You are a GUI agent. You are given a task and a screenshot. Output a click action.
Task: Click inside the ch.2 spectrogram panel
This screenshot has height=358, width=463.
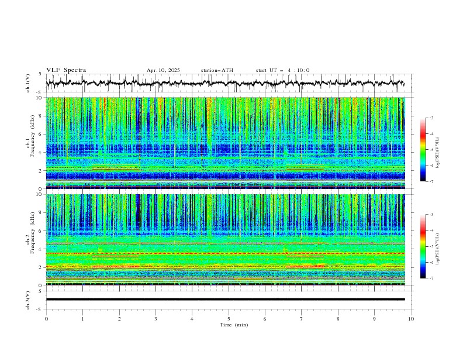pos(226,240)
